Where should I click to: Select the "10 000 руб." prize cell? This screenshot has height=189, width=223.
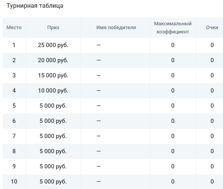coord(53,91)
